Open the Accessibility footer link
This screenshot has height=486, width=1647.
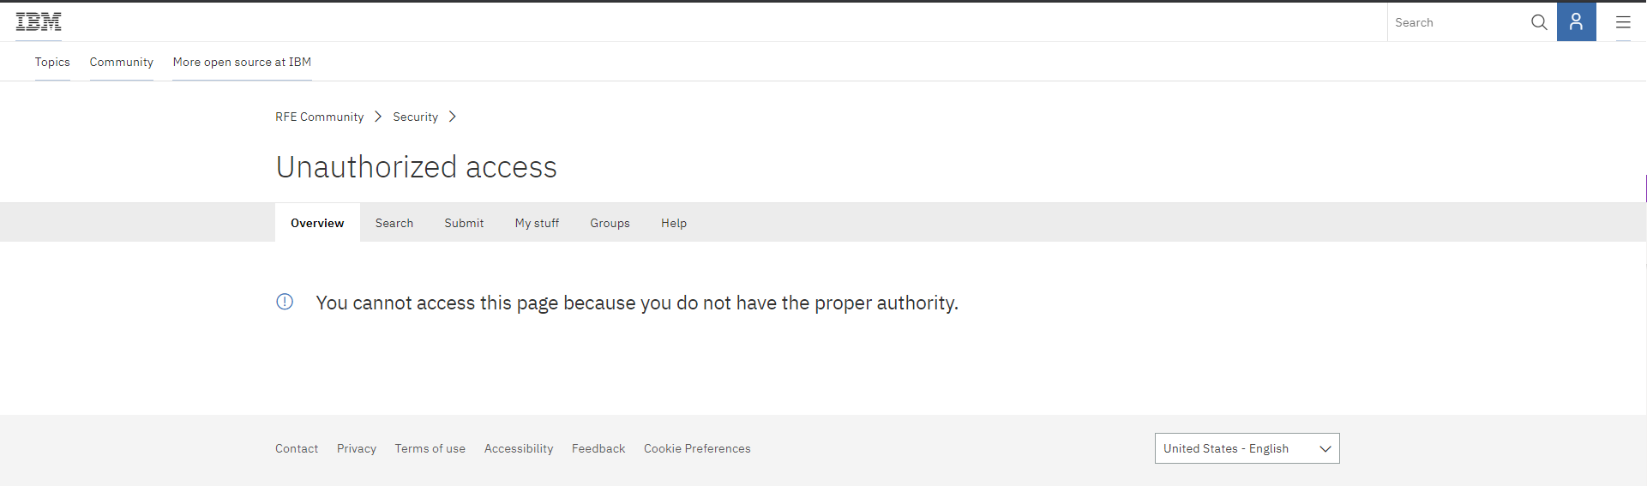tap(519, 448)
